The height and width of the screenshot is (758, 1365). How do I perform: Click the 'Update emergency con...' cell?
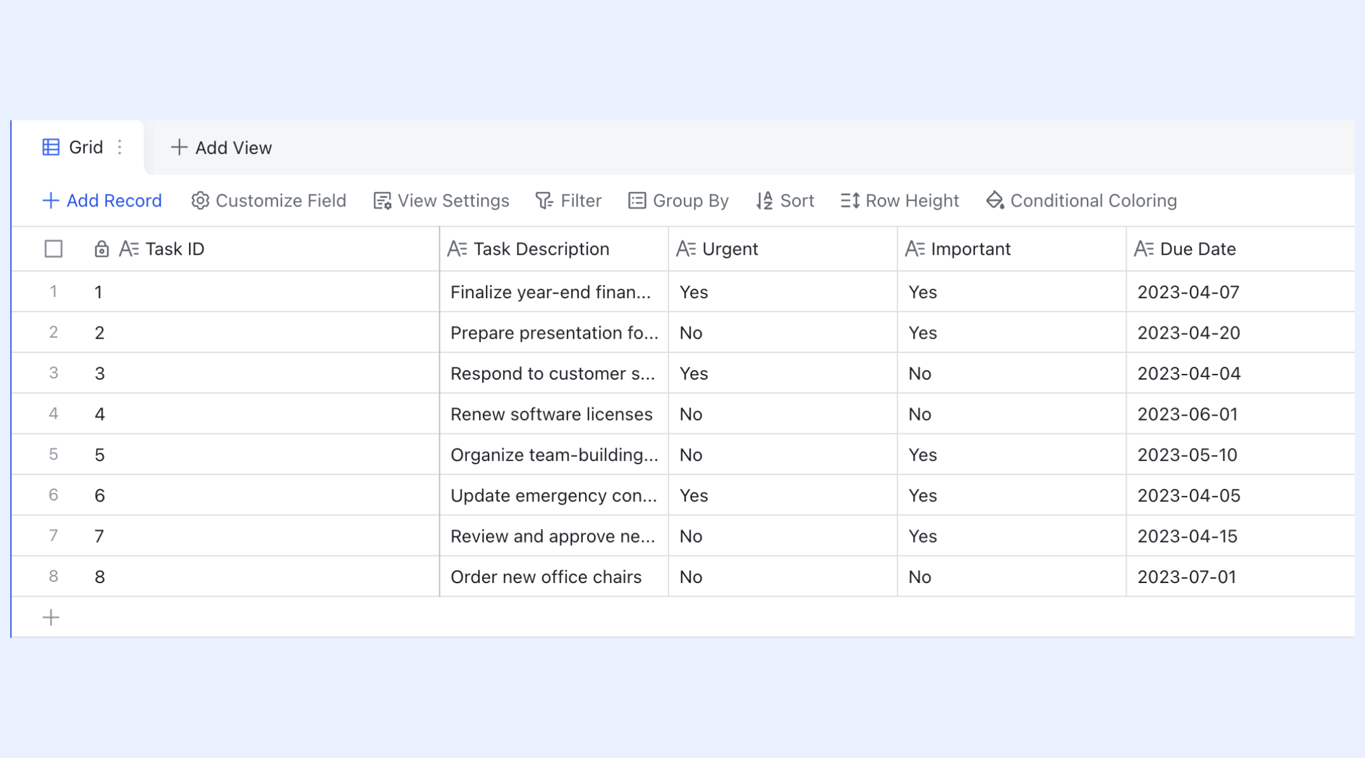tap(554, 495)
